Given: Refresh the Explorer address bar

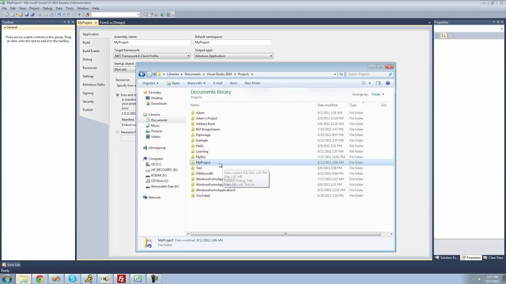Looking at the screenshot, I should pyautogui.click(x=341, y=74).
